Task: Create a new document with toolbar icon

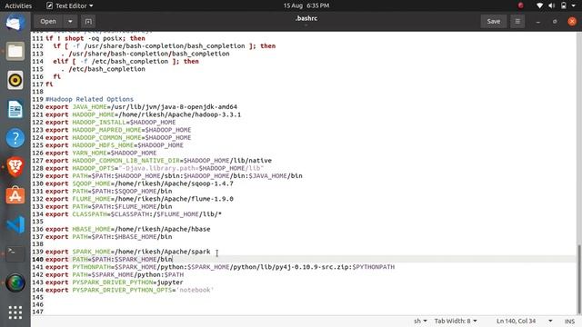Action: tap(88, 22)
